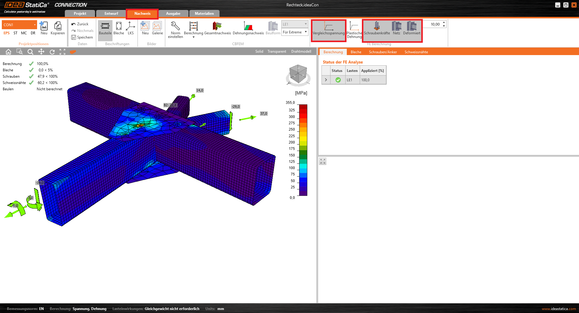
Task: Click the home view icon
Action: (8, 52)
